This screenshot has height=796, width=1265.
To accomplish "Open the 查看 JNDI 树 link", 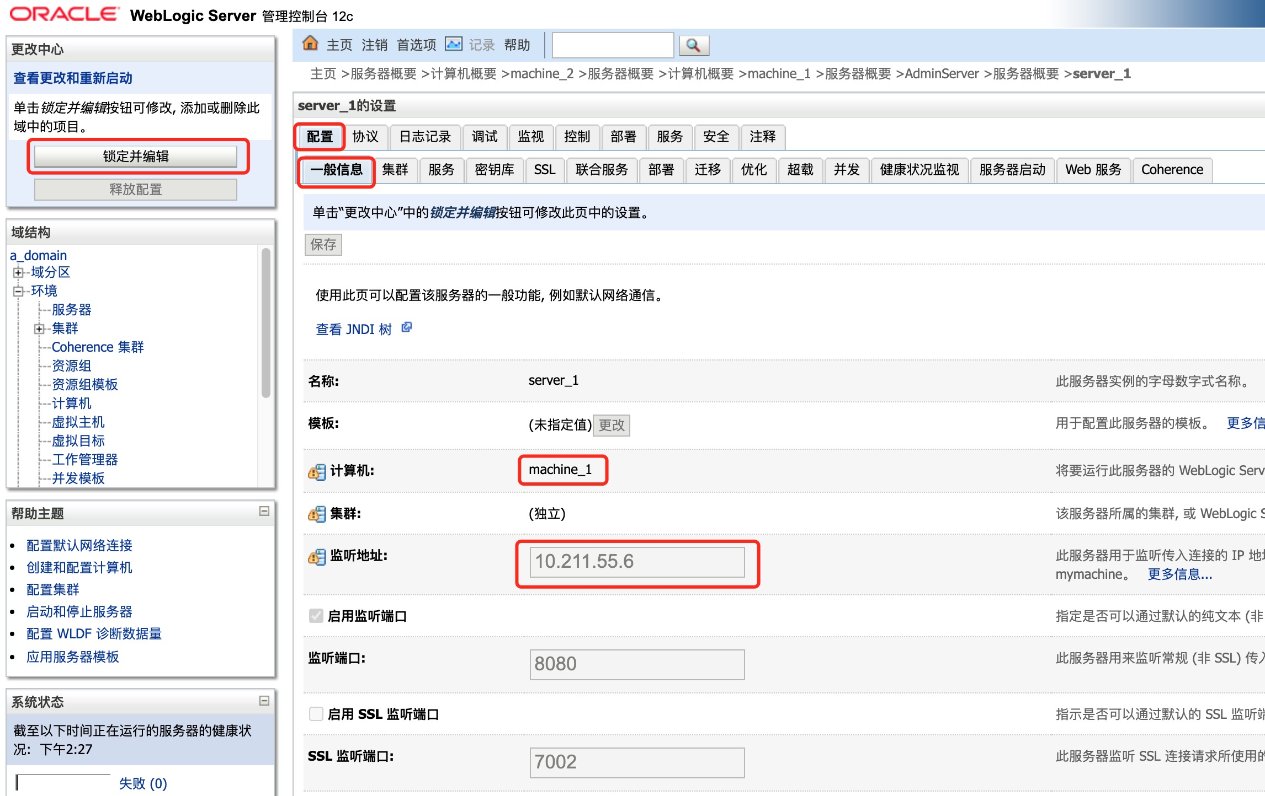I will pos(354,329).
